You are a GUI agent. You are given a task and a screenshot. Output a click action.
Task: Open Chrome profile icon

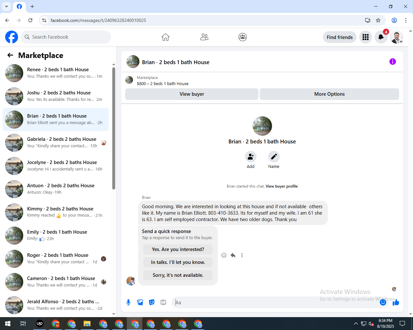coord(394,20)
